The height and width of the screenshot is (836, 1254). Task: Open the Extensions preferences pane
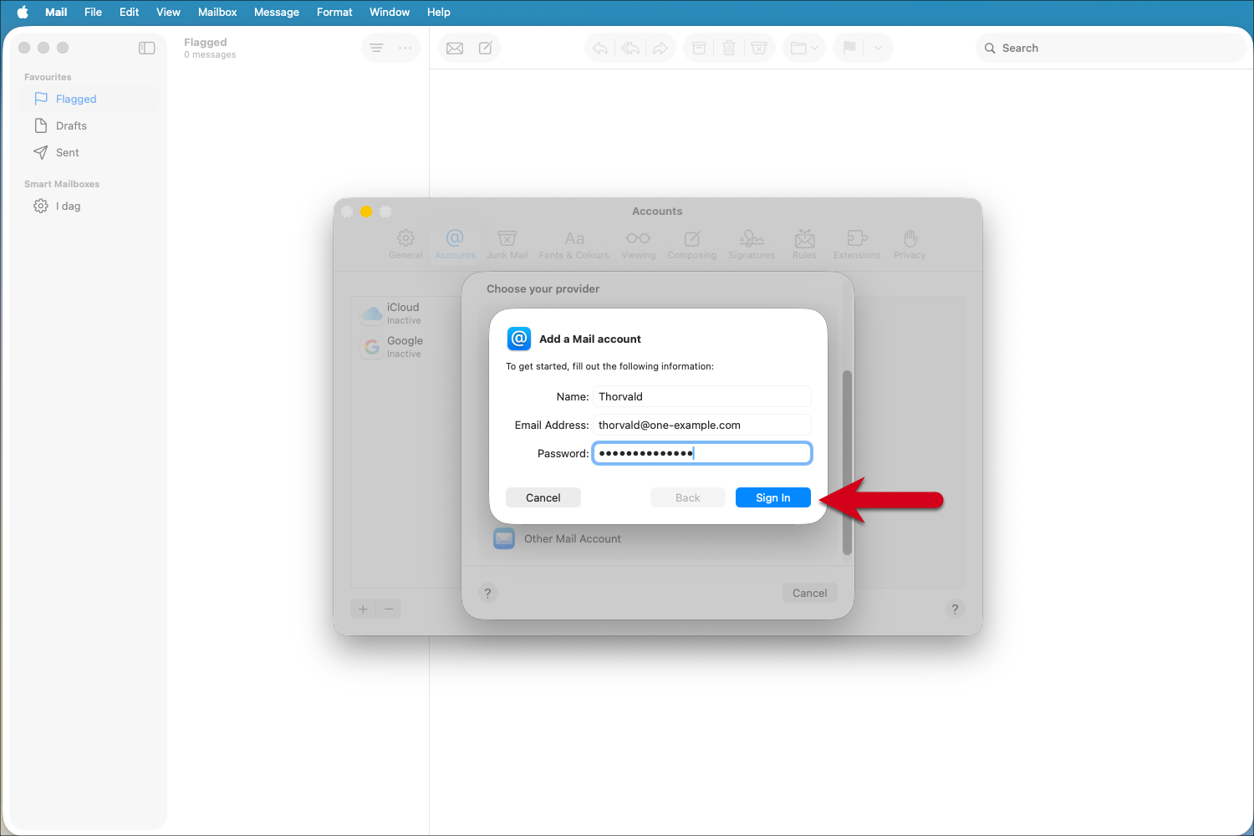click(x=856, y=244)
